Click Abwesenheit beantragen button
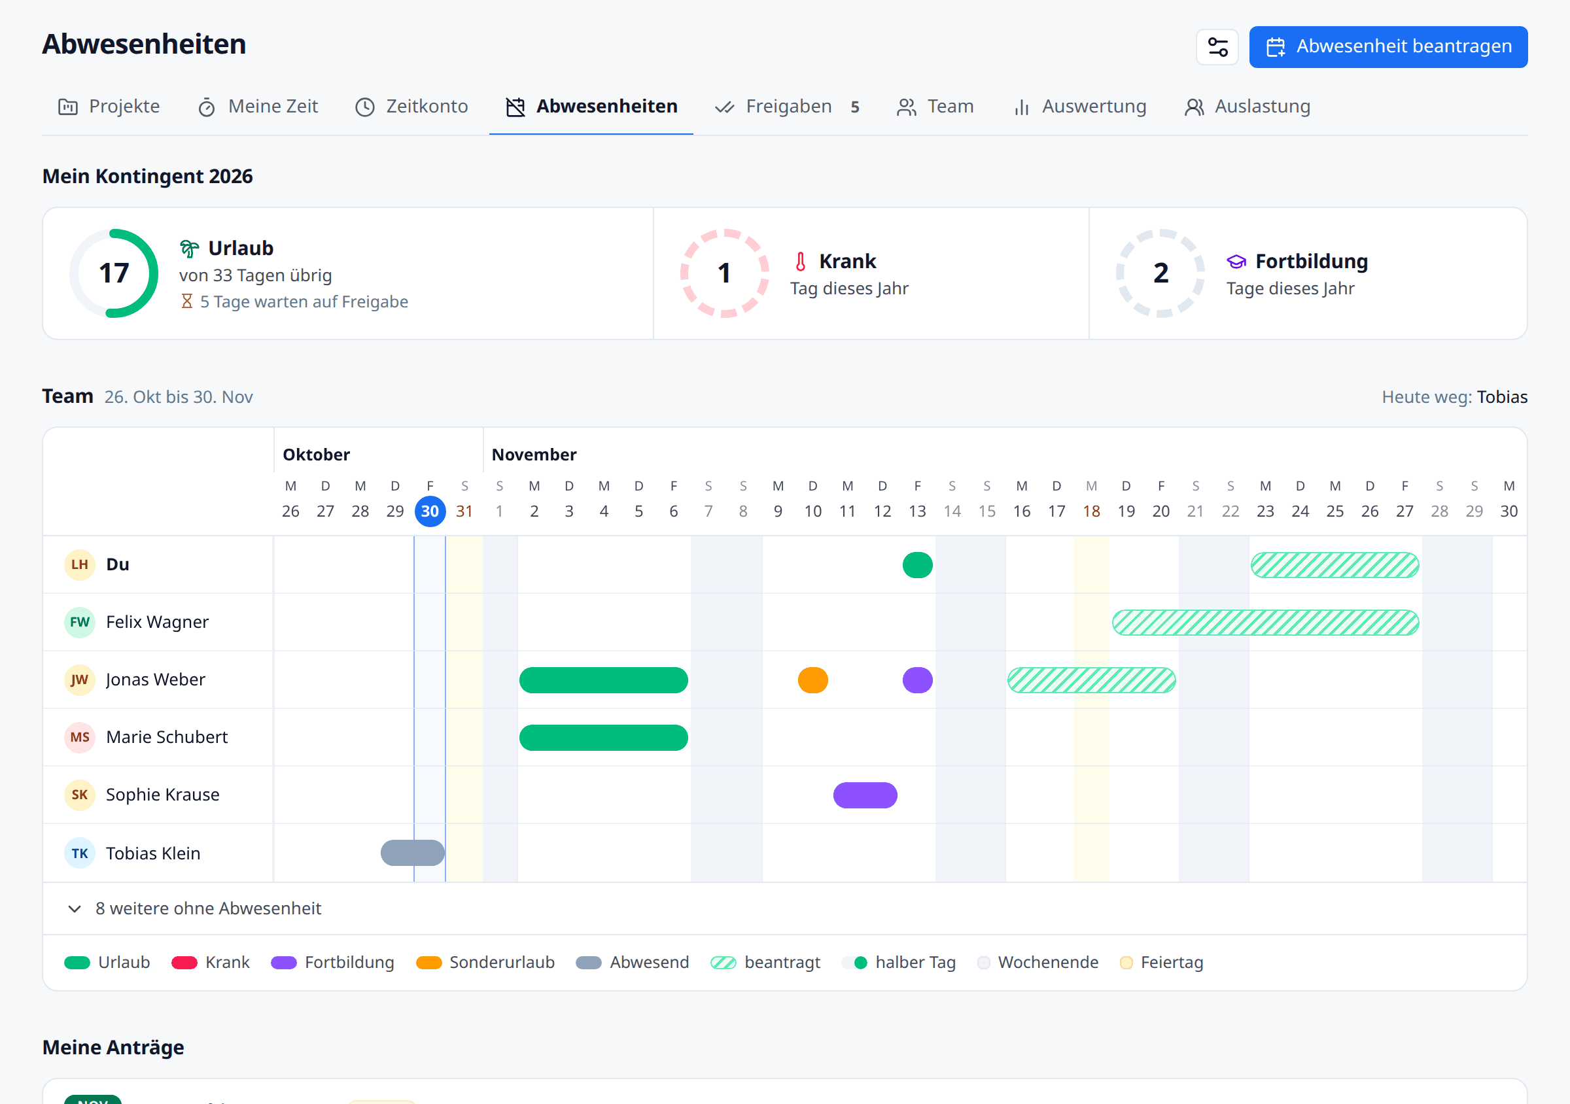The width and height of the screenshot is (1570, 1104). [1388, 47]
